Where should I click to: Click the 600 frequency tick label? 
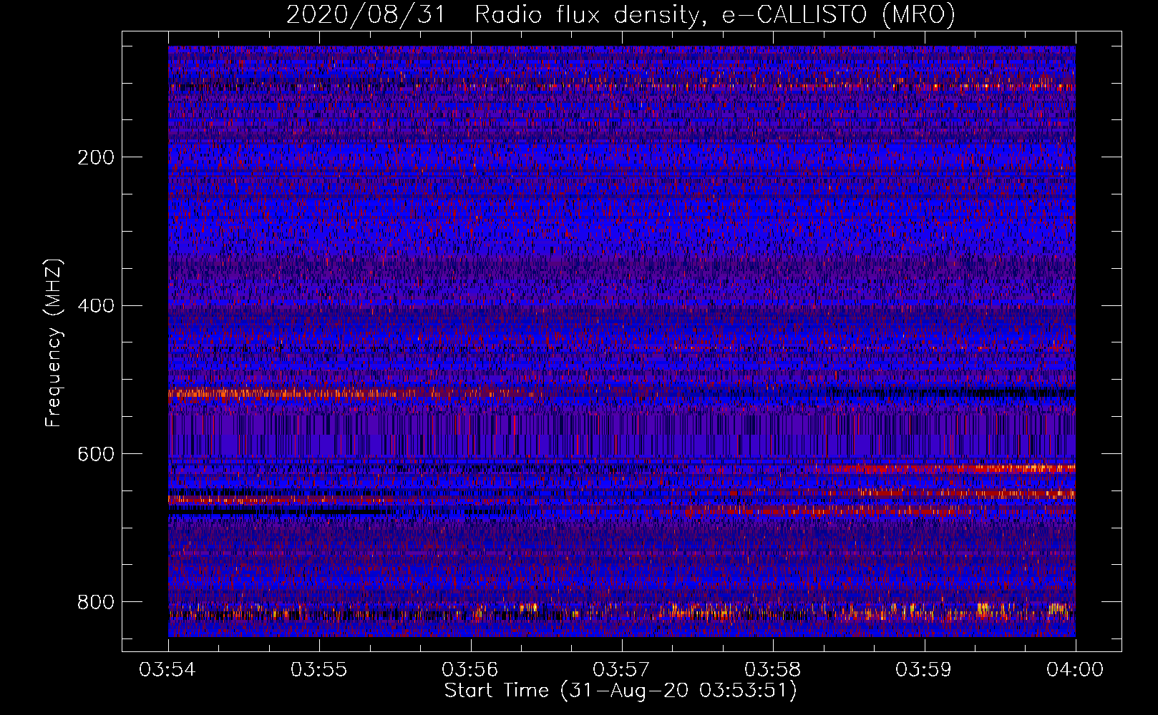96,455
